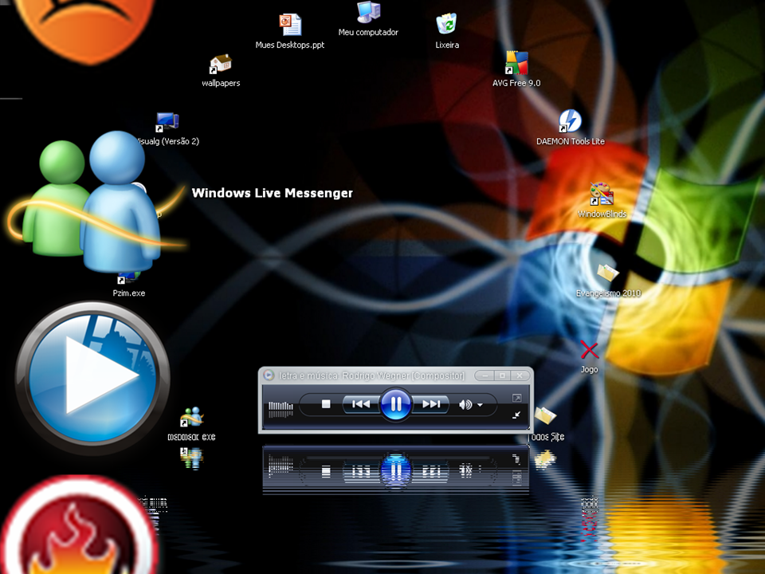765x574 pixels.
Task: Click the media player visualizer bars
Action: tap(280, 407)
